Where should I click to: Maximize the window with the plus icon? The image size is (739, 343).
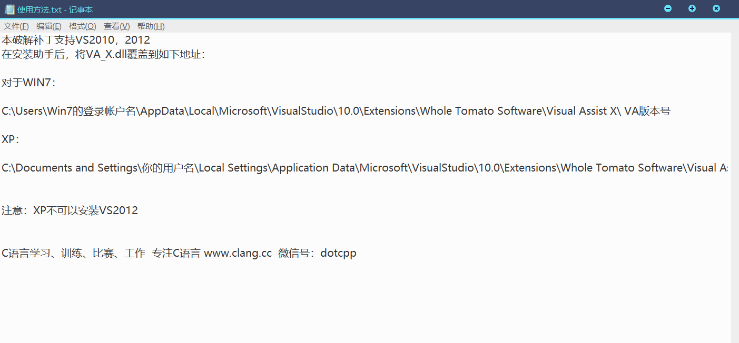692,8
